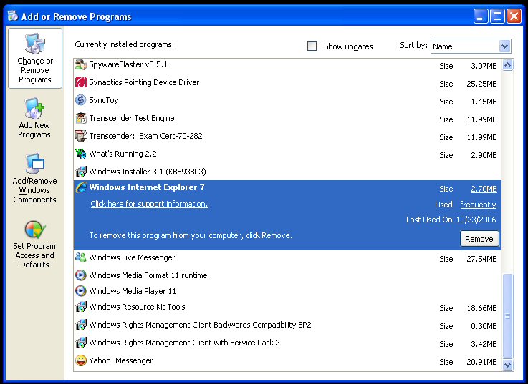
Task: Click the 27.54MB size value
Action: click(x=481, y=259)
